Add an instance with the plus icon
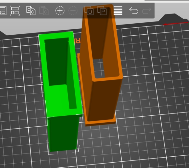The image size is (189, 168). pos(60,11)
